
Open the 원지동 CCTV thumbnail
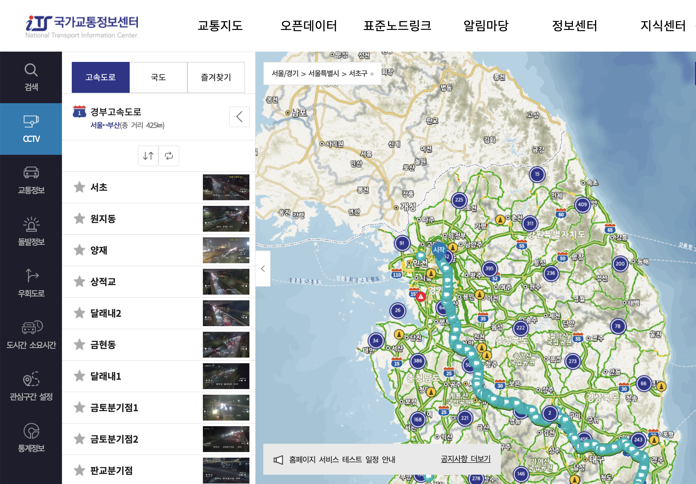226,219
